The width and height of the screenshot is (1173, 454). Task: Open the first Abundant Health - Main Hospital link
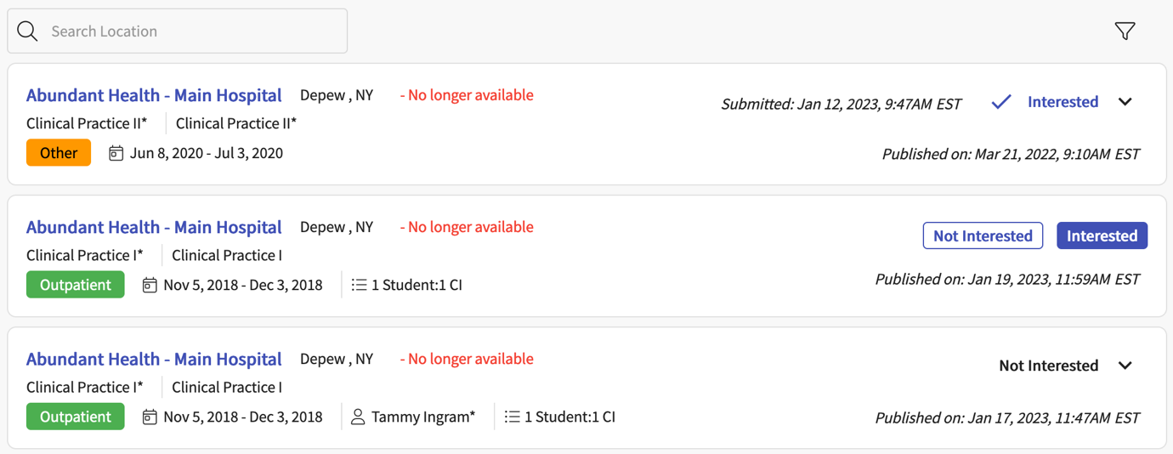154,95
